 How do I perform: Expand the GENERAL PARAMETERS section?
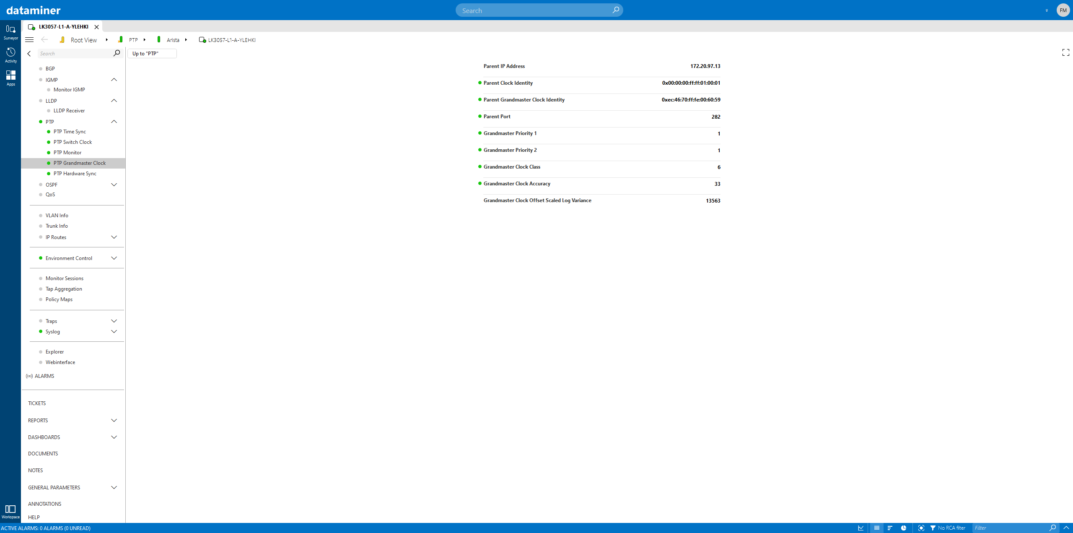[114, 487]
